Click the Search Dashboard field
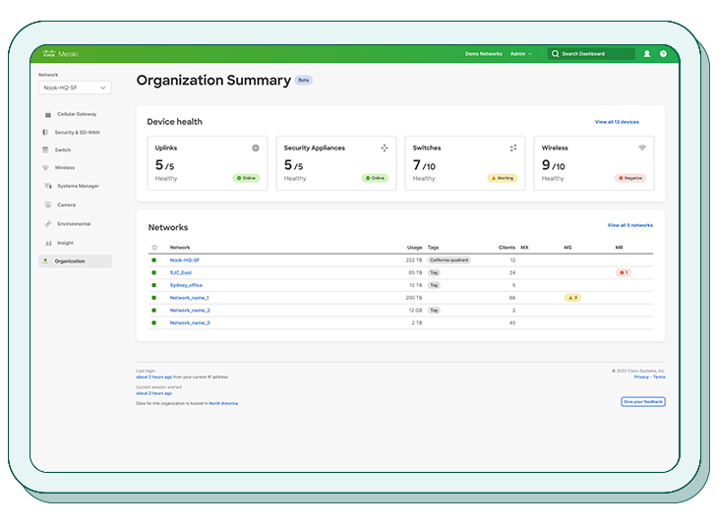The image size is (718, 527). pyautogui.click(x=591, y=53)
